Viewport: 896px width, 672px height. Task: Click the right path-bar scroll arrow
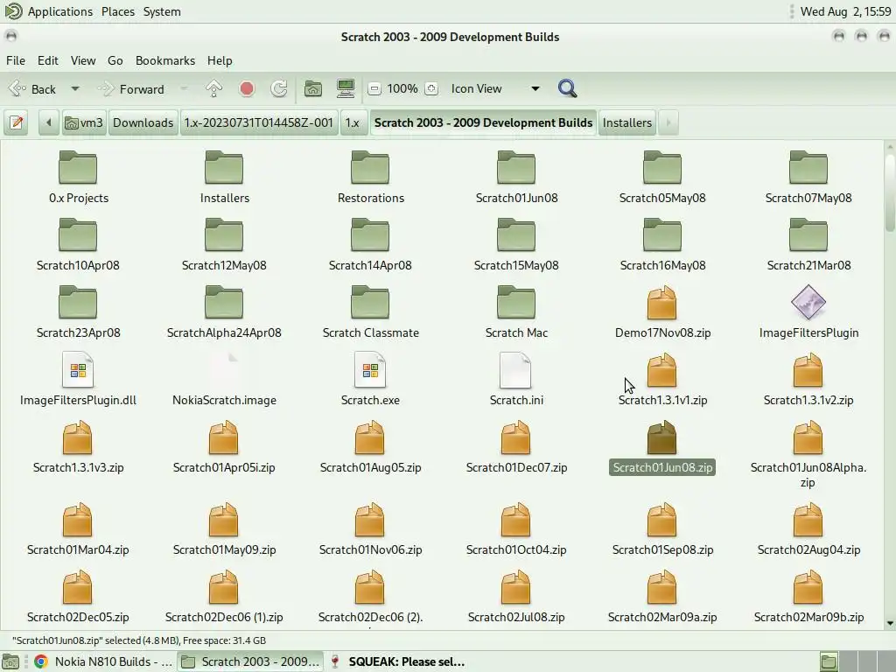coord(668,122)
